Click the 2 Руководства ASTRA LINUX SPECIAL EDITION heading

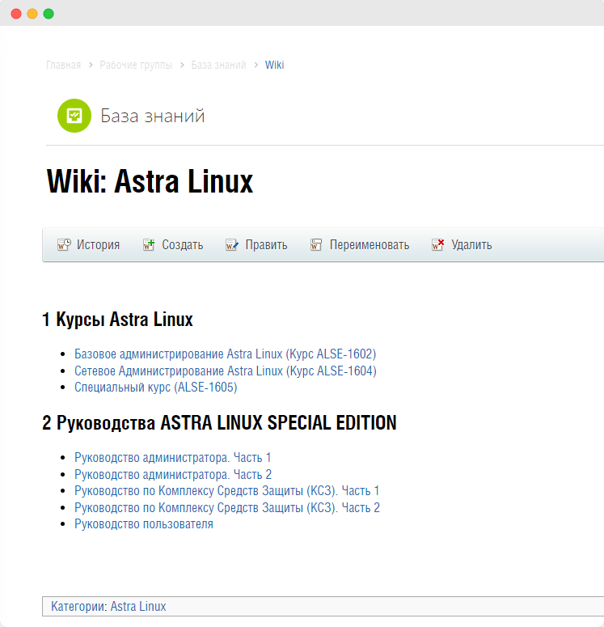click(219, 422)
